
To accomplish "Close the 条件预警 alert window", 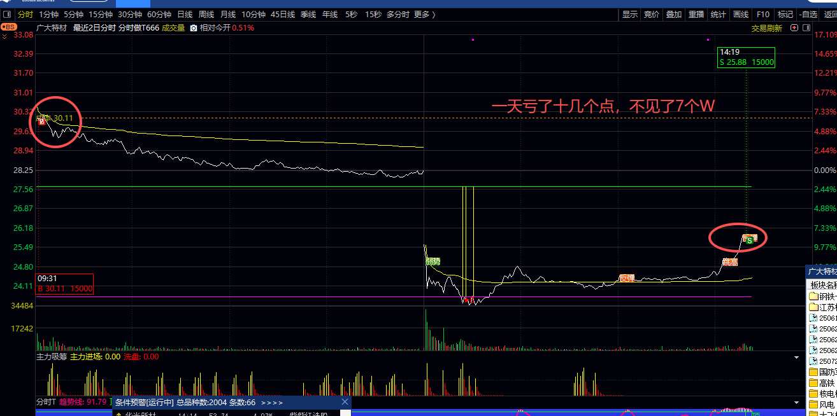I will click(x=345, y=402).
